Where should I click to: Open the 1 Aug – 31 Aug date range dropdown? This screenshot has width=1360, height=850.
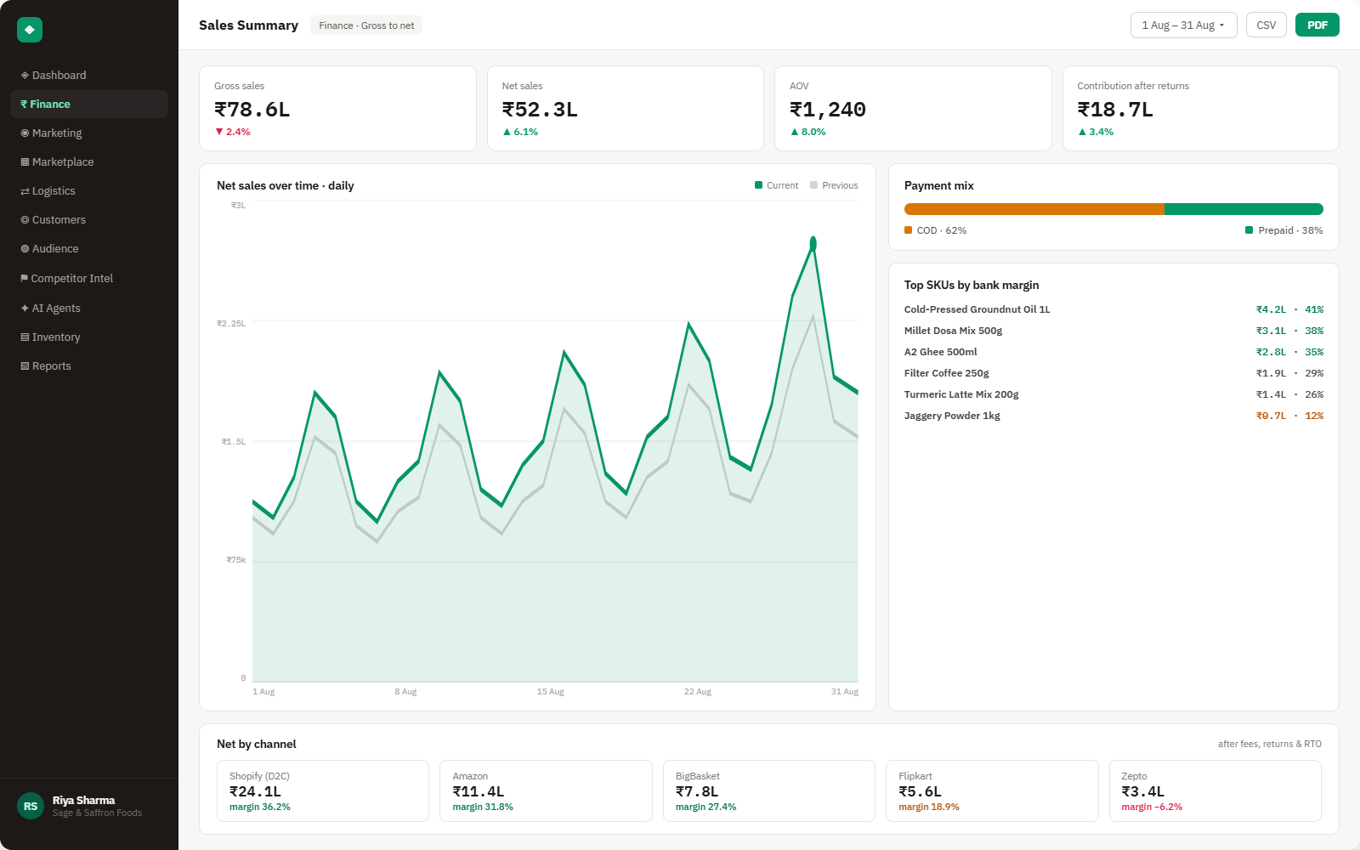click(1182, 25)
